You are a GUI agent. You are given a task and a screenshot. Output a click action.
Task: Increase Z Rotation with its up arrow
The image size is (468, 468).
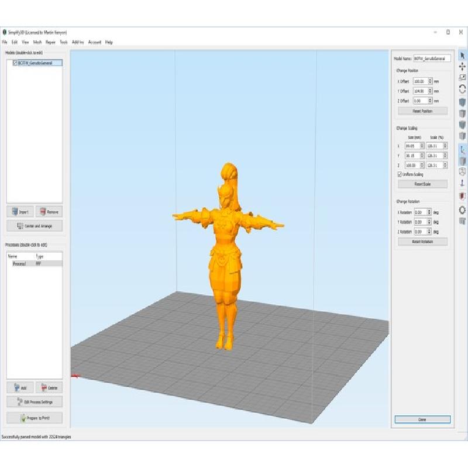point(429,230)
